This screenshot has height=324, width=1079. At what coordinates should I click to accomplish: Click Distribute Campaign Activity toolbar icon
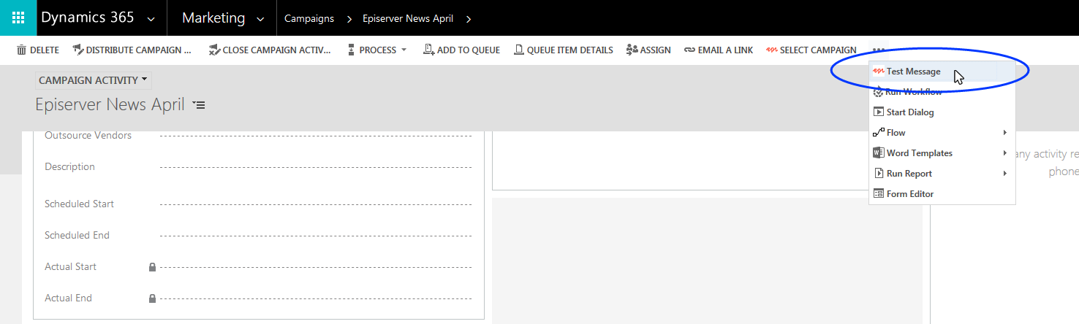tap(77, 50)
